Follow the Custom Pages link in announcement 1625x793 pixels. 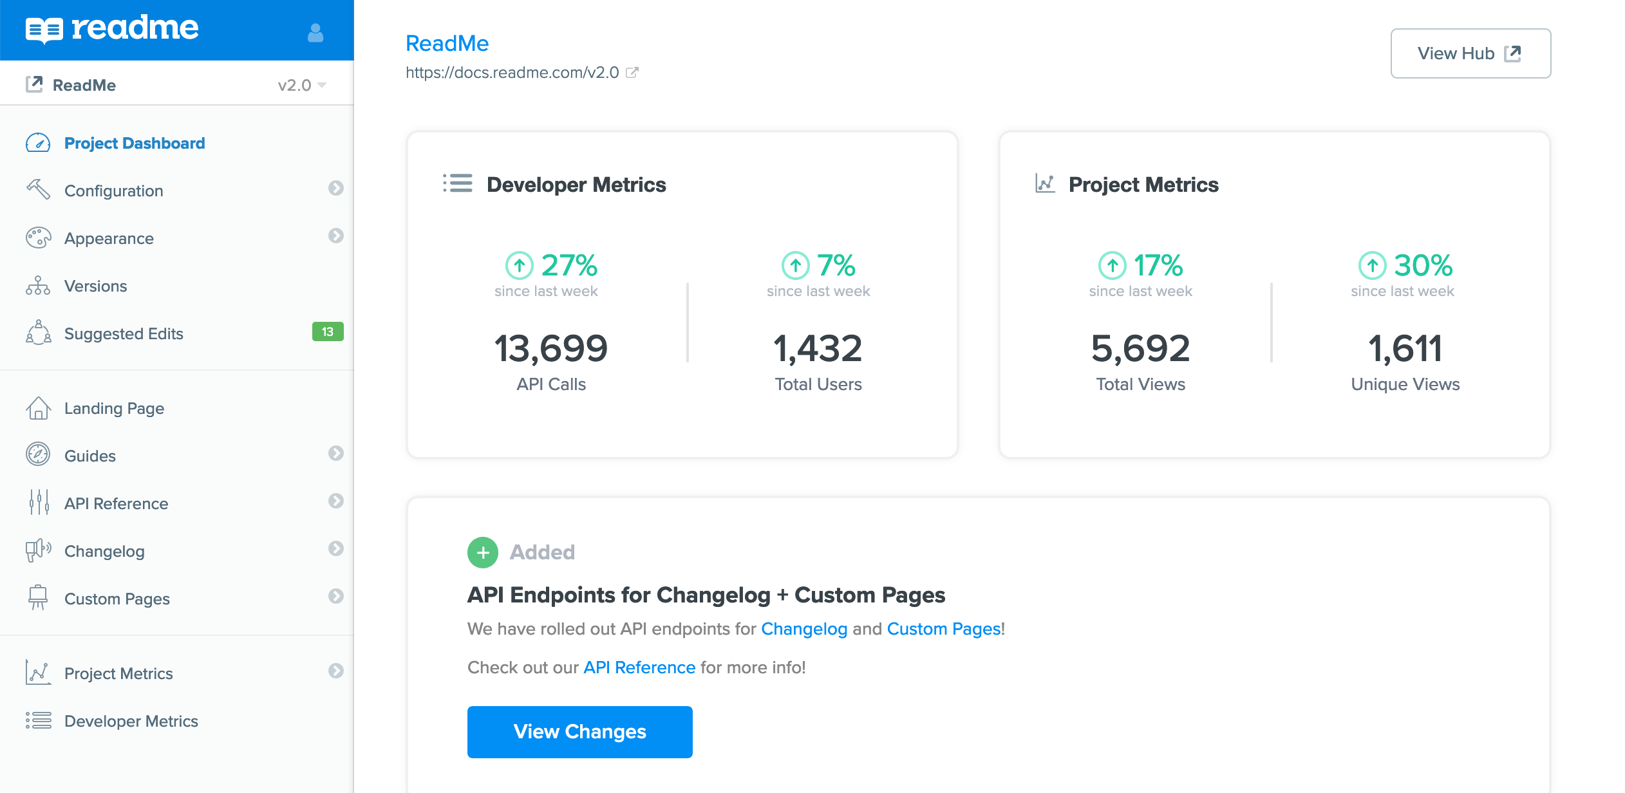point(943,629)
